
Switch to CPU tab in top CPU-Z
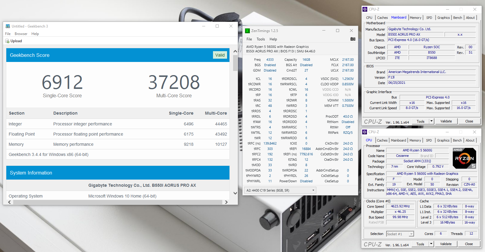click(x=369, y=18)
